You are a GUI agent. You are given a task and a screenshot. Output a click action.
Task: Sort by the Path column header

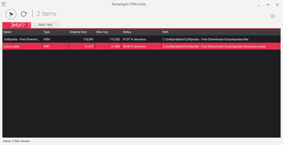pyautogui.click(x=221, y=32)
